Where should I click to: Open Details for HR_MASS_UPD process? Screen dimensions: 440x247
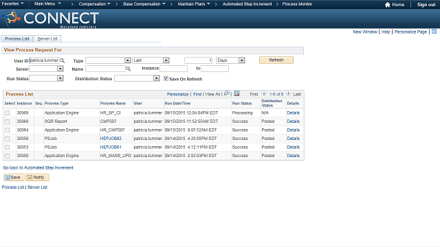[x=294, y=156]
